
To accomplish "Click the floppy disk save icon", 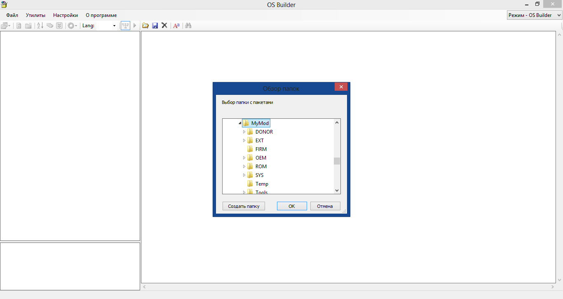I will click(155, 26).
